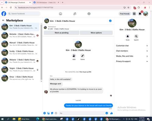The height and width of the screenshot is (121, 152).
Task: Open the Windows Start menu
Action: point(2,119)
